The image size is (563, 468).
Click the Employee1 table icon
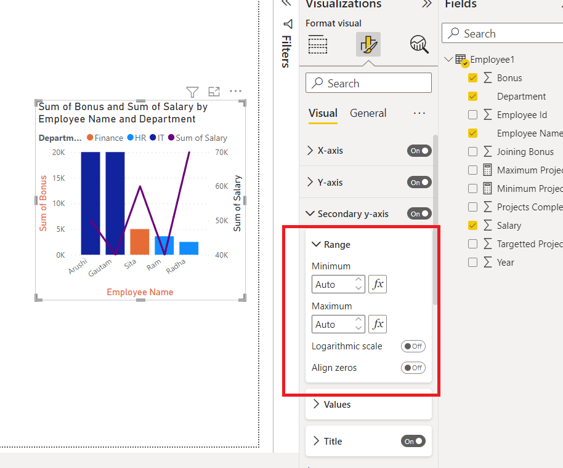point(462,60)
